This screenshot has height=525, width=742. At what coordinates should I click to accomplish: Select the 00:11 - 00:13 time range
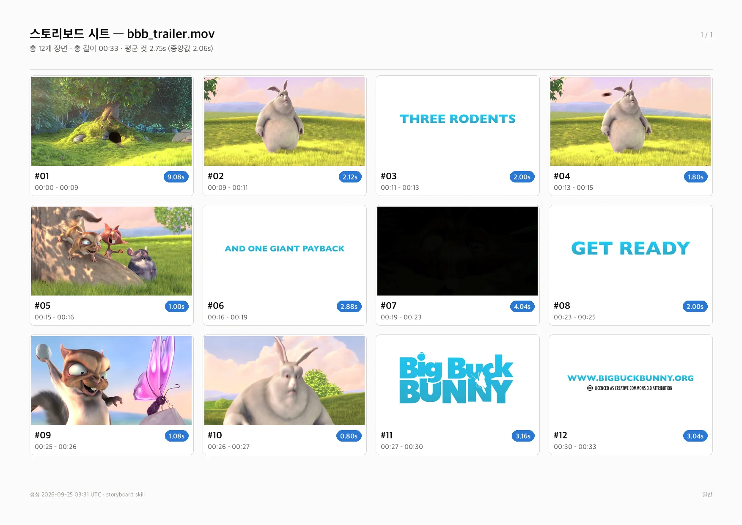[400, 188]
